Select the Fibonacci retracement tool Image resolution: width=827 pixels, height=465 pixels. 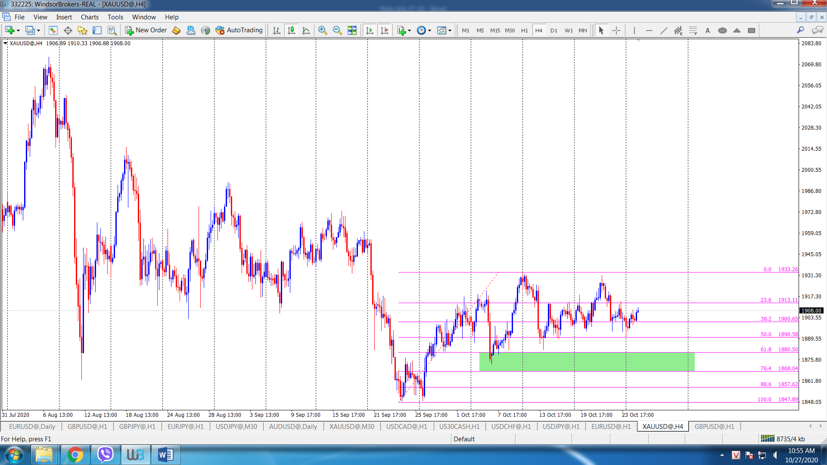[693, 30]
